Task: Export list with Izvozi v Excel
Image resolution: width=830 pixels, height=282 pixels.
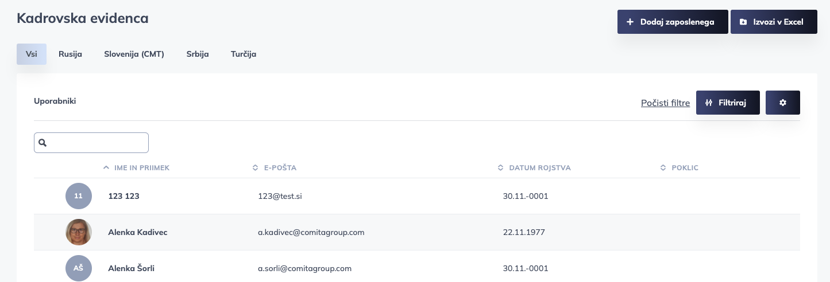Action: (x=773, y=22)
